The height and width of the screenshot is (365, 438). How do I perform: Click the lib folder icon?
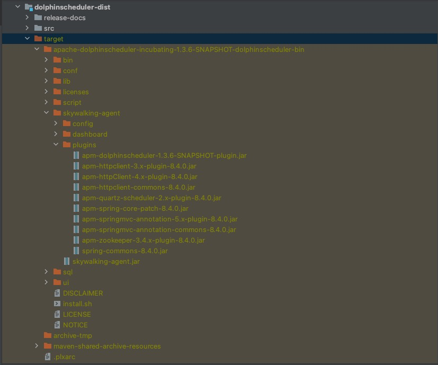tap(57, 82)
